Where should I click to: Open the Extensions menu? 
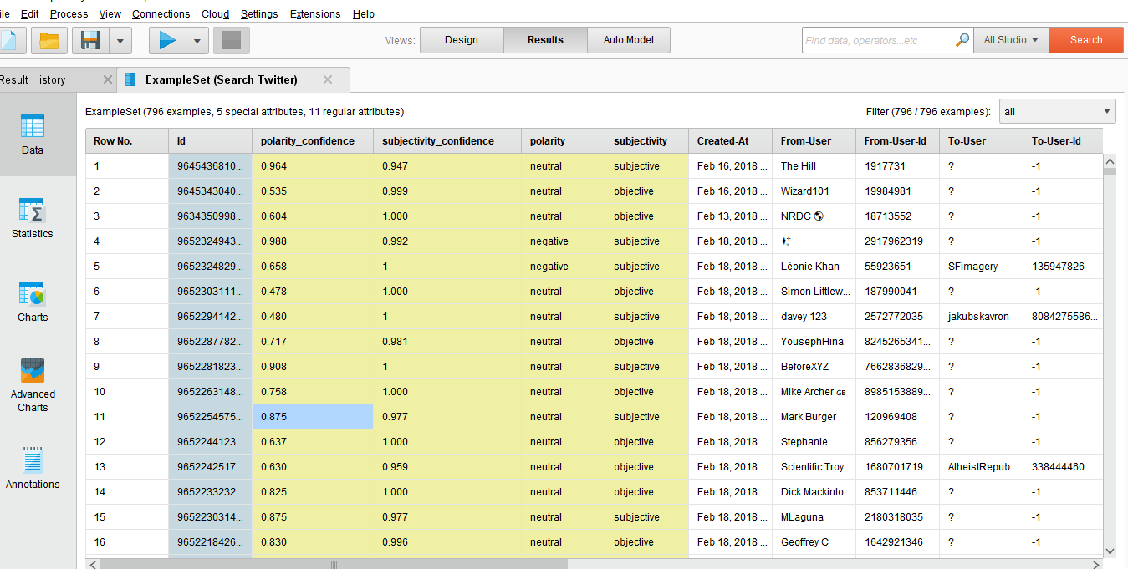point(315,14)
